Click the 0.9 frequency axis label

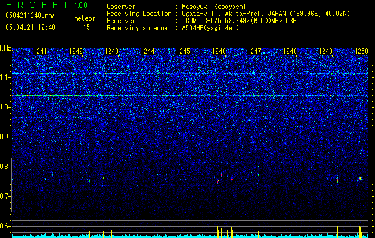5,137
